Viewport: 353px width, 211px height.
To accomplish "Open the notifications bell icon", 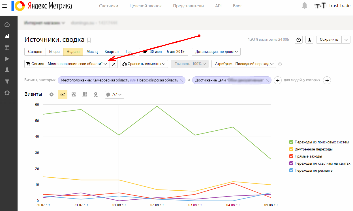I will tap(305, 5).
